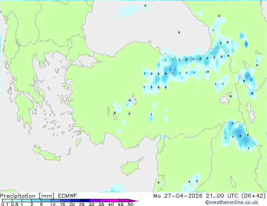The height and width of the screenshot is (206, 267).
Task: Pick the 10–15 mm legend color swatch
Action: 56,201
